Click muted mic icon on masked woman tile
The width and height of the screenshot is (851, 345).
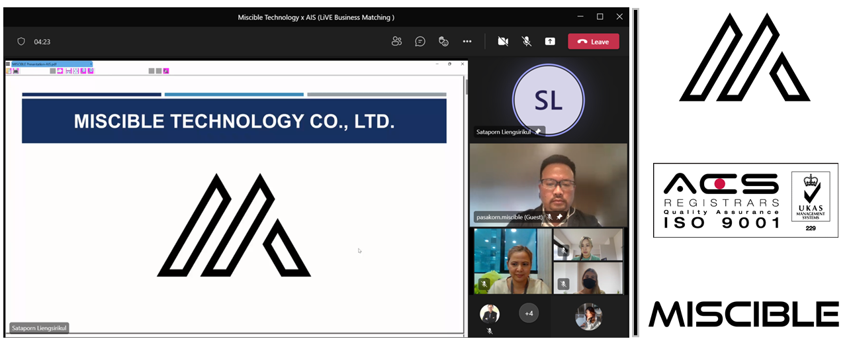[x=563, y=284]
